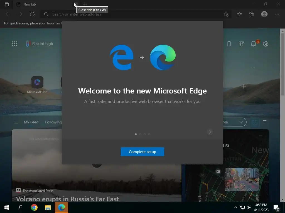Open the traffic card more options ellipsis
Image resolution: width=285 pixels, height=213 pixels.
click(261, 136)
